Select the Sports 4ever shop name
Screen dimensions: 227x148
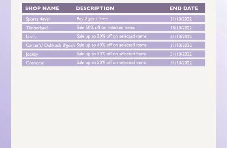(x=38, y=19)
